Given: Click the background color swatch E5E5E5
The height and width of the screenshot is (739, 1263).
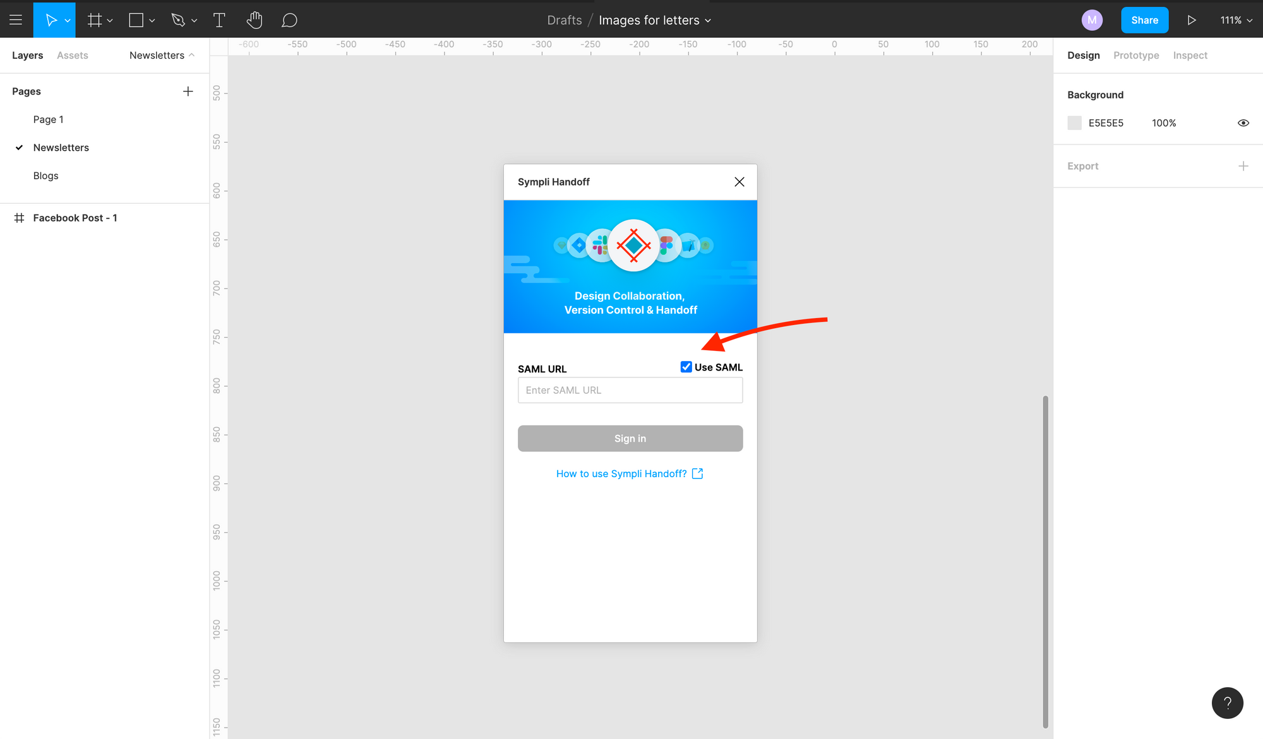Looking at the screenshot, I should (x=1074, y=123).
